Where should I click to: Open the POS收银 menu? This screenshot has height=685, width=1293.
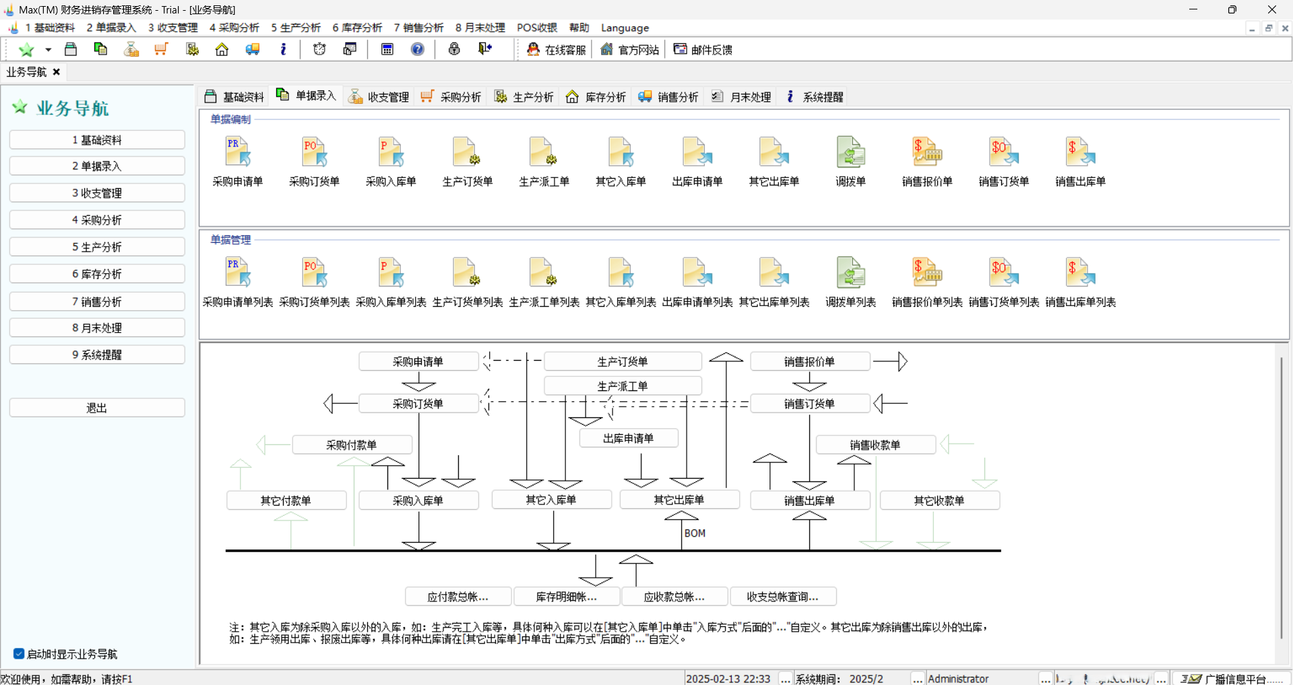coord(537,28)
